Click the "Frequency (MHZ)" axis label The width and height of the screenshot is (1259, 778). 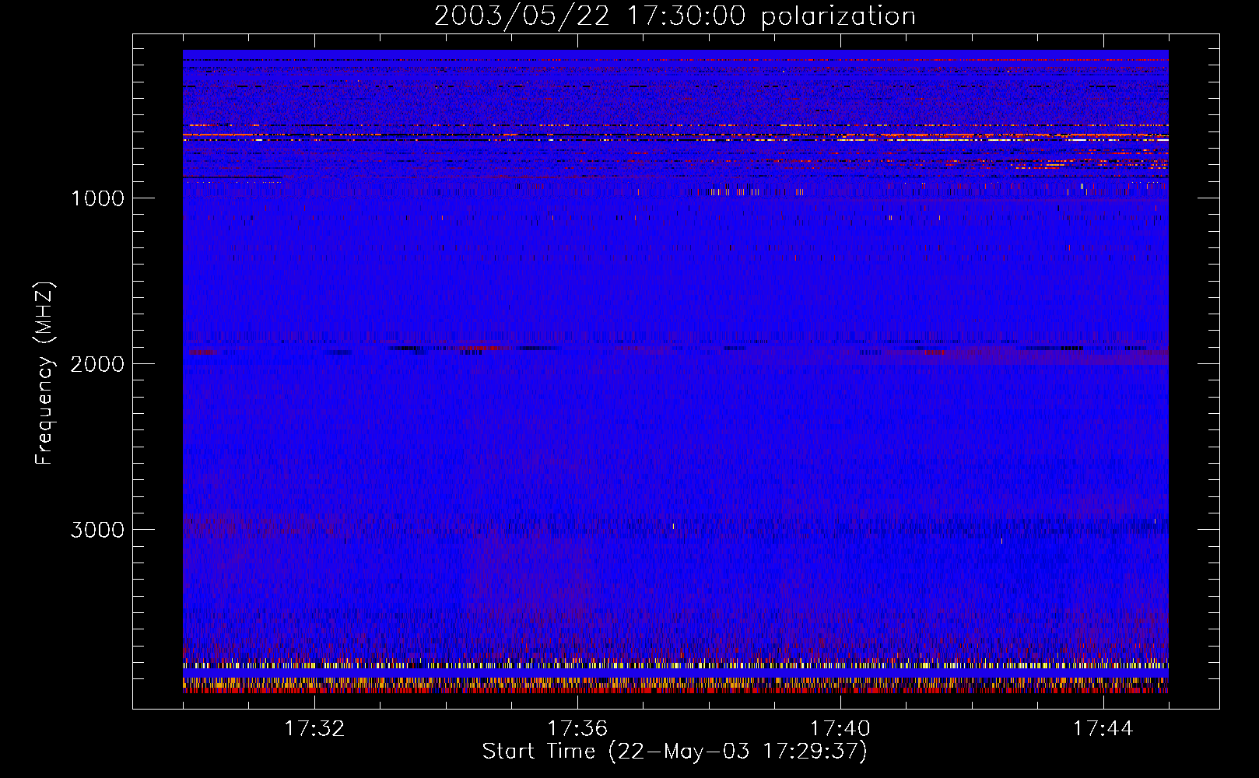44,373
